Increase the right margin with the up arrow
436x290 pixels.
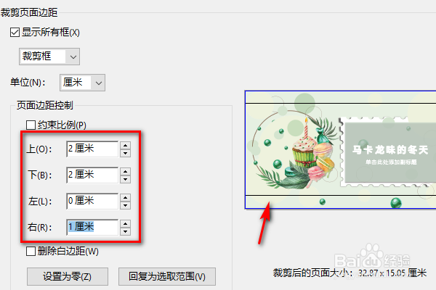126,224
